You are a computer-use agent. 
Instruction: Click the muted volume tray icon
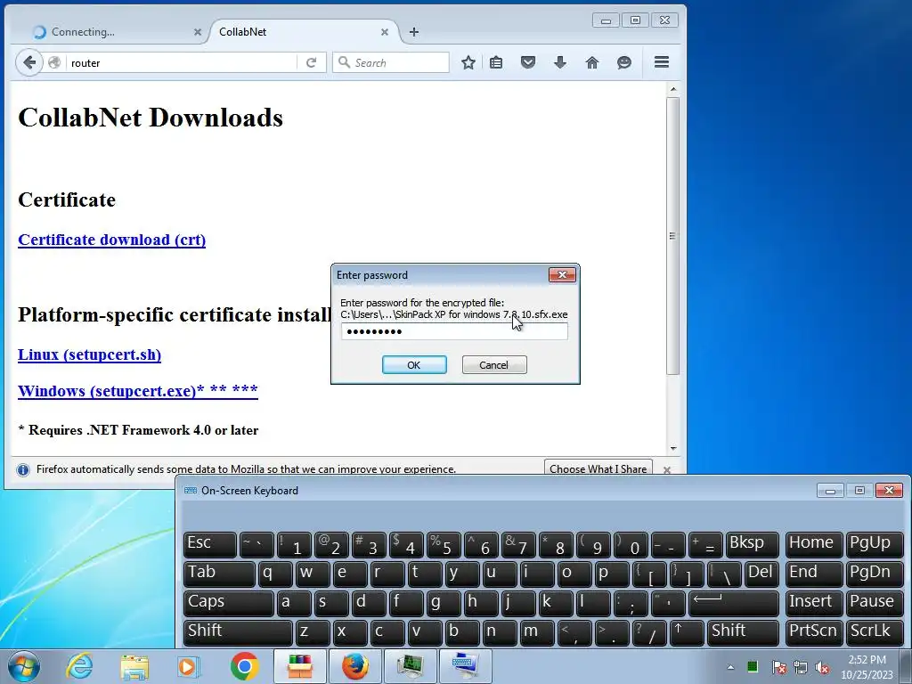coord(822,668)
